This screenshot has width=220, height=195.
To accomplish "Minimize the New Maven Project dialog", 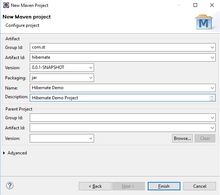I will (x=179, y=5).
